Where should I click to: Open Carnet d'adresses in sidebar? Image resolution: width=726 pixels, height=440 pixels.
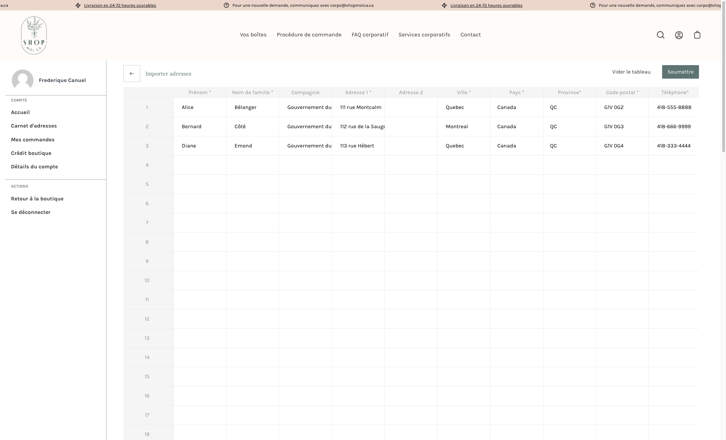[34, 126]
